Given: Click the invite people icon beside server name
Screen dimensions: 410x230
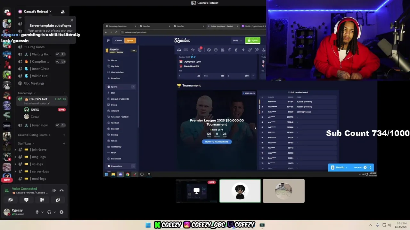Looking at the screenshot, I should (63, 11).
